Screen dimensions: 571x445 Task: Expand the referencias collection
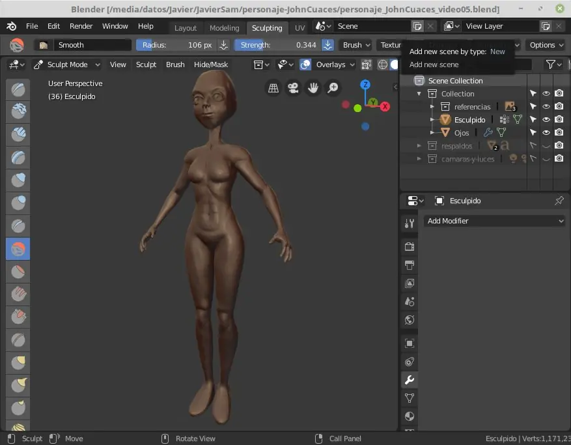(x=432, y=107)
